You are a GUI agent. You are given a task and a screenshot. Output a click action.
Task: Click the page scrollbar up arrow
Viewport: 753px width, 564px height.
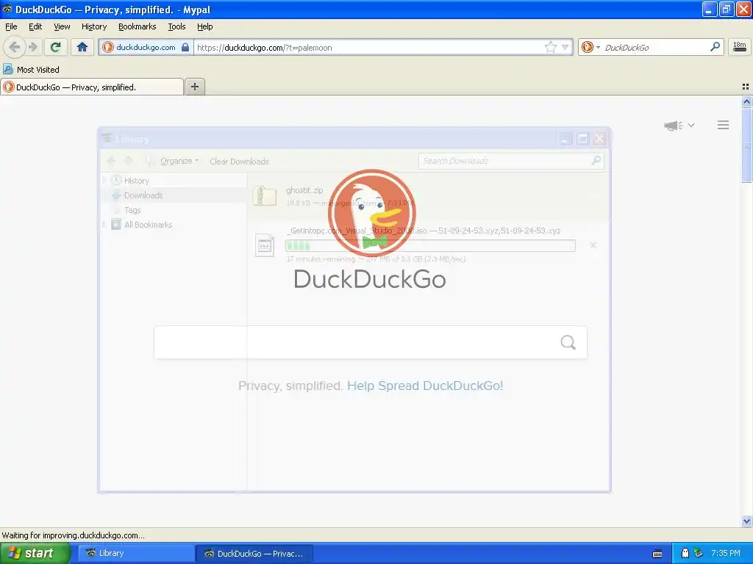coord(746,101)
